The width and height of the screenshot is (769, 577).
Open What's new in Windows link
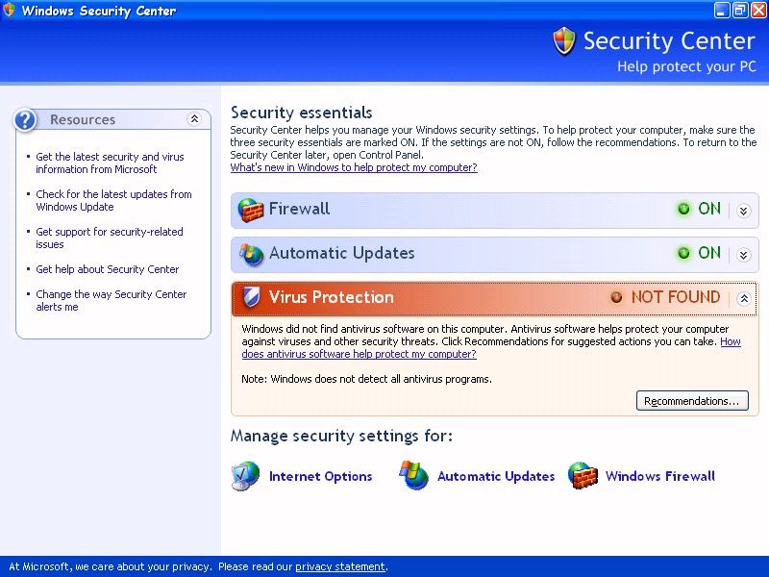[x=354, y=167]
